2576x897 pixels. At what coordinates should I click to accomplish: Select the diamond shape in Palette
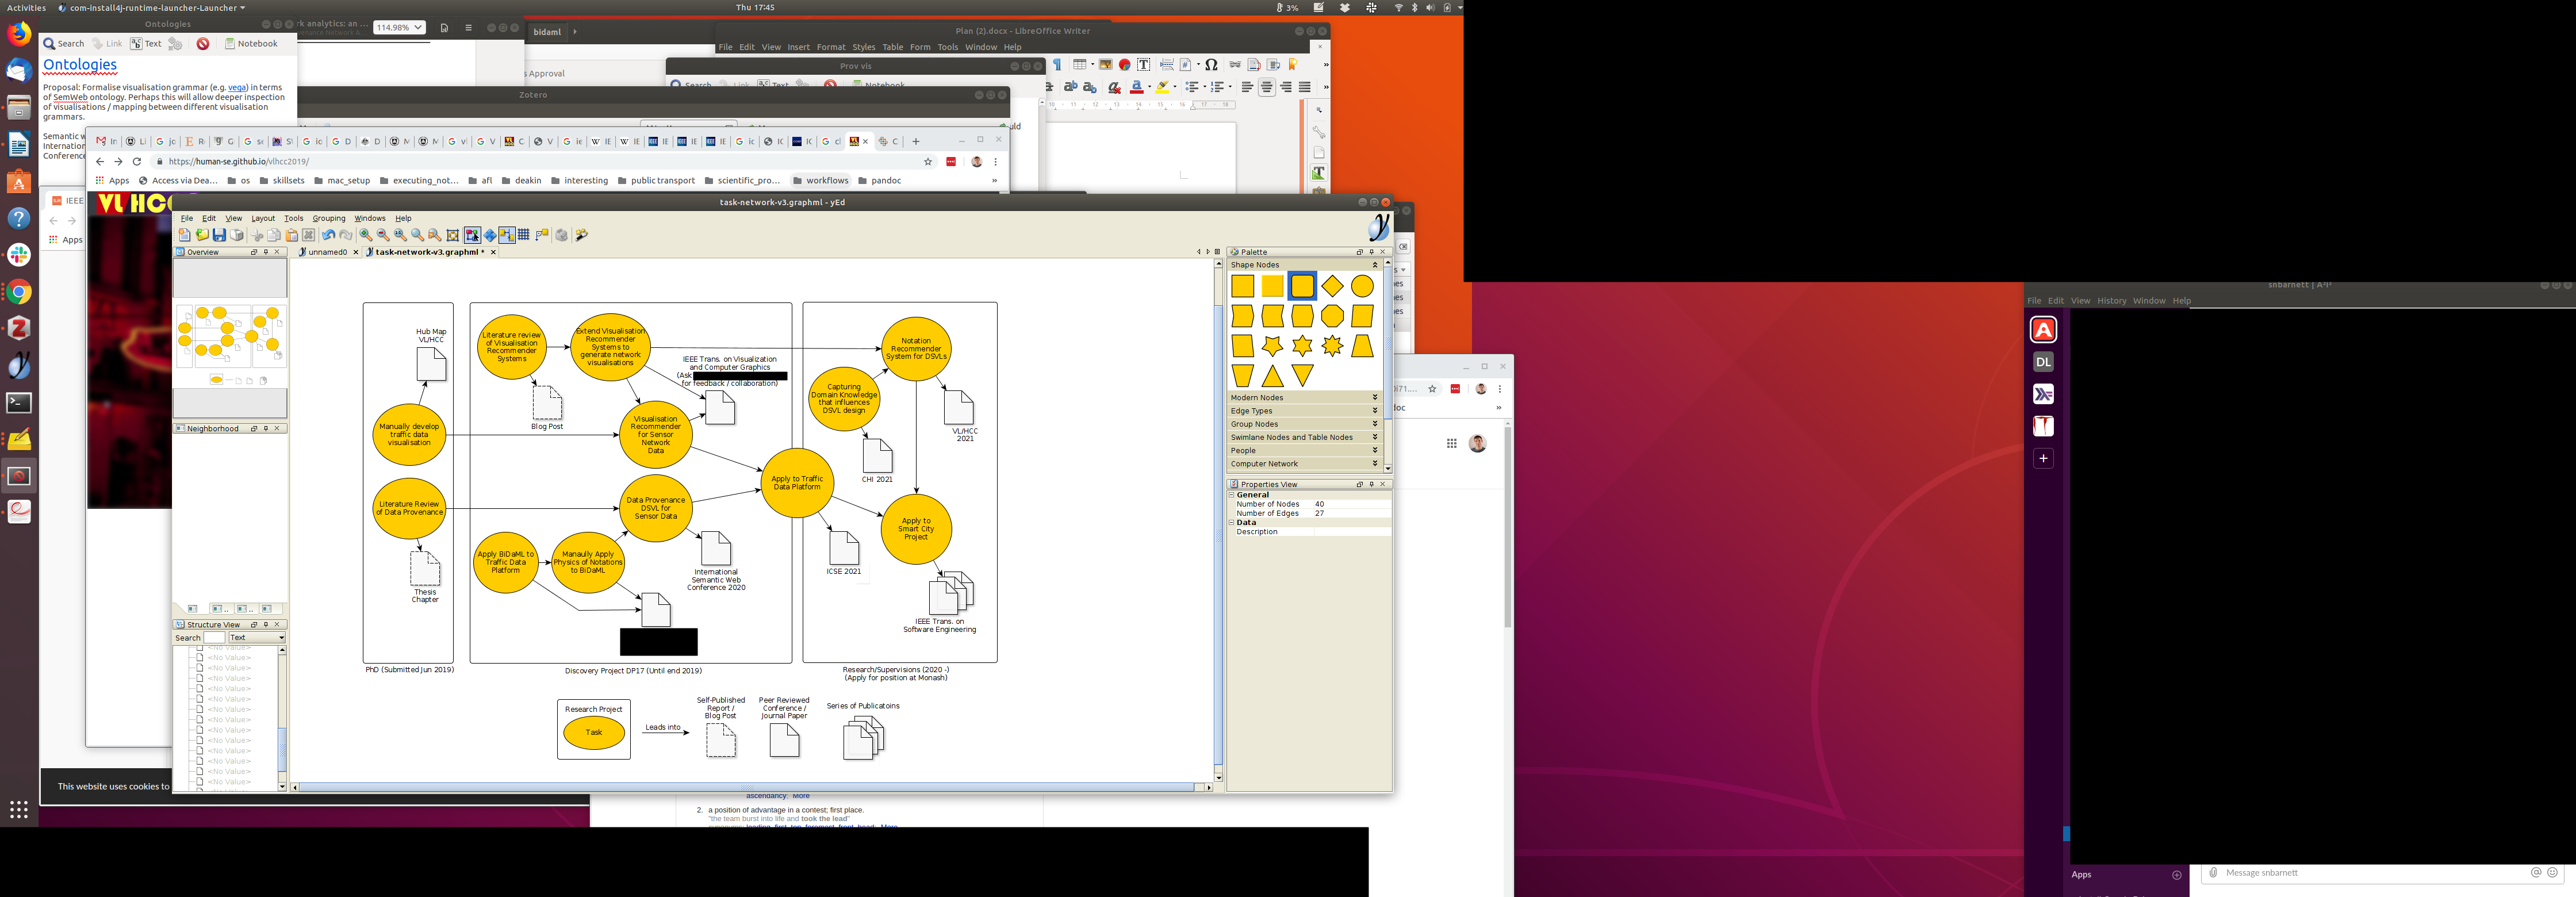click(x=1332, y=287)
